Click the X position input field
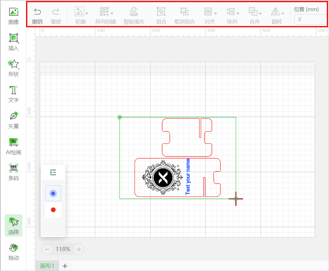 pyautogui.click(x=310, y=20)
